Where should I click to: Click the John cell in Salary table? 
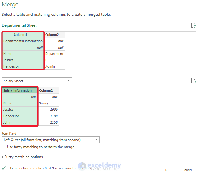tap(20, 122)
